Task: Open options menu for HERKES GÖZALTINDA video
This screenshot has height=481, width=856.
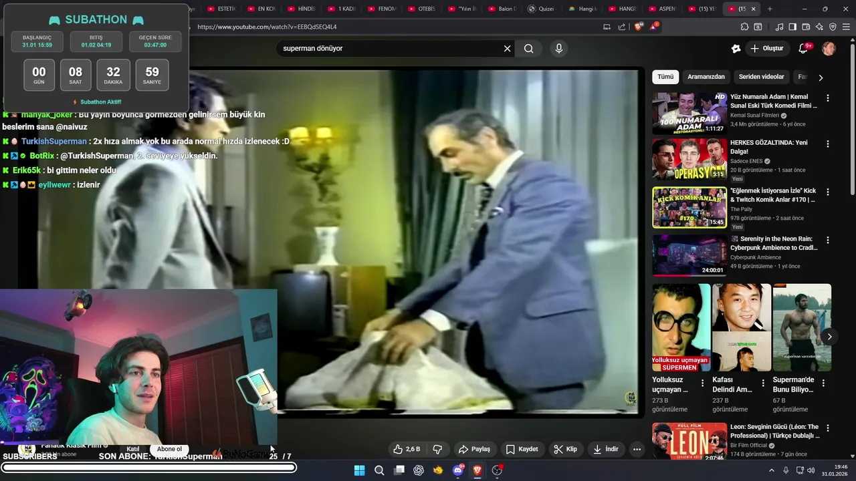Action: click(x=828, y=144)
